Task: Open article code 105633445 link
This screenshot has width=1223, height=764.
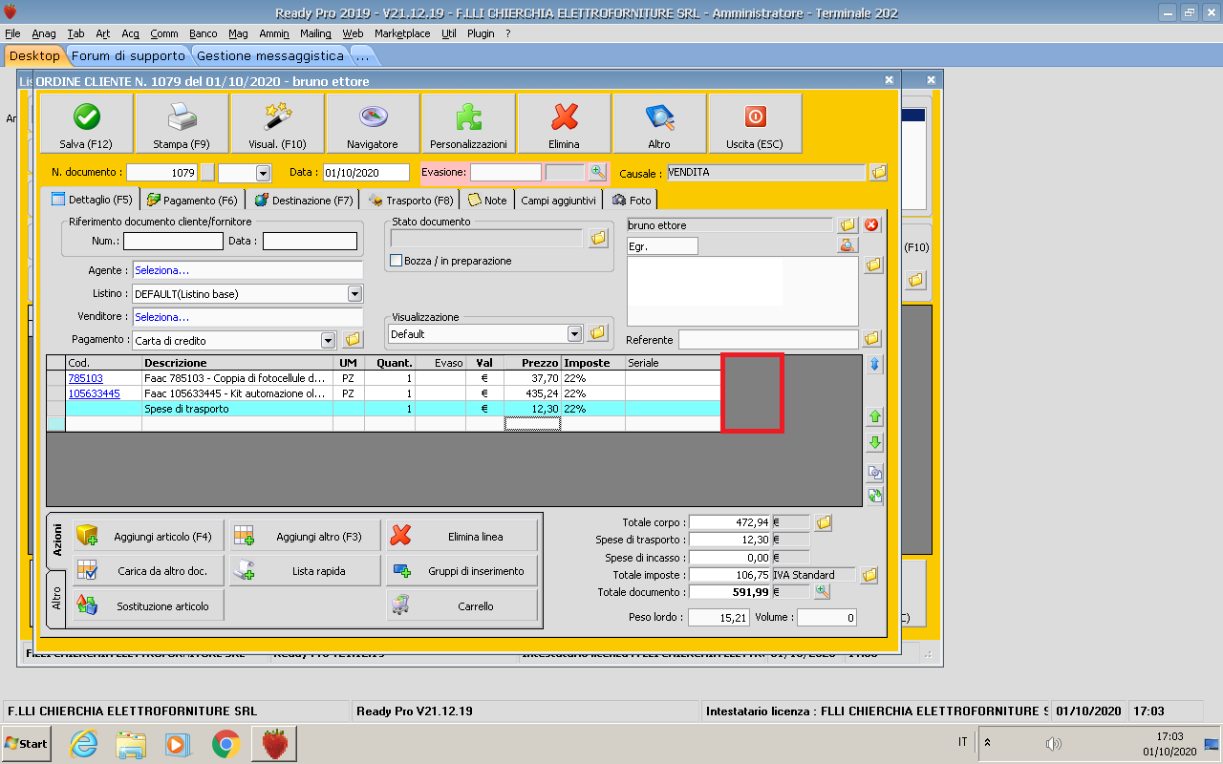Action: [95, 393]
